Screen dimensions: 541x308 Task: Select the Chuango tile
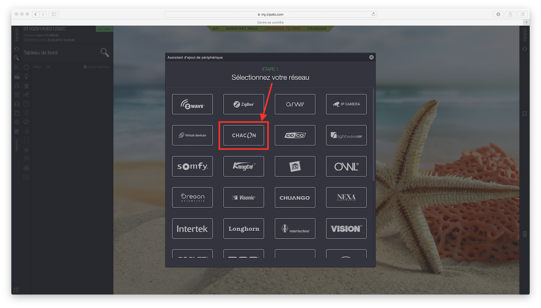(295, 197)
